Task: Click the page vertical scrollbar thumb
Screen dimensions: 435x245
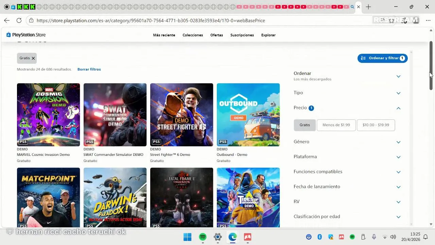Action: (x=431, y=65)
